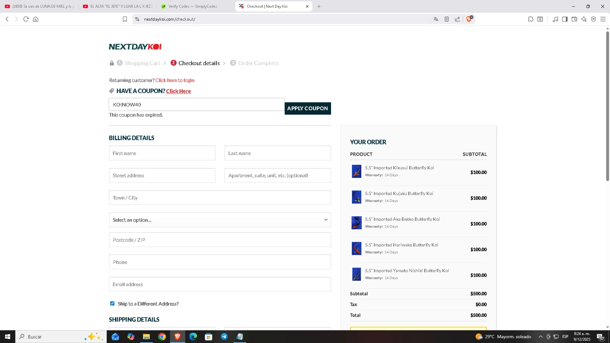Reload the checkout page

click(x=26, y=19)
